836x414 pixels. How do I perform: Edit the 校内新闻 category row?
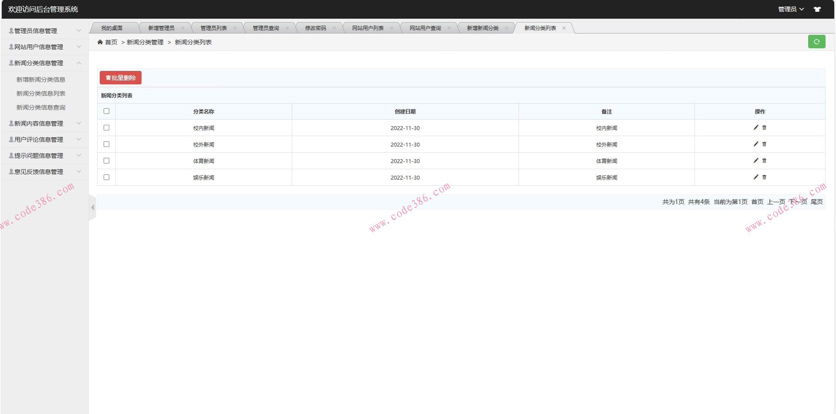pyautogui.click(x=756, y=127)
